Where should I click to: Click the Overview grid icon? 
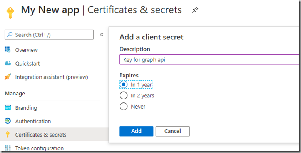(7, 50)
